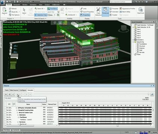
Task: Expand the Project panel dropdown
Action: tap(10, 19)
